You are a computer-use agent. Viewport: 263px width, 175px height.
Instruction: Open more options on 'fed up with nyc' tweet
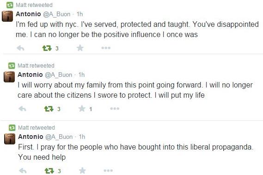point(106,48)
